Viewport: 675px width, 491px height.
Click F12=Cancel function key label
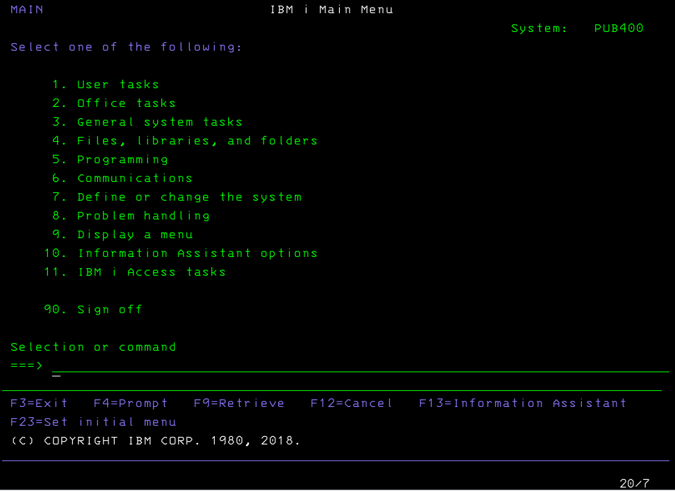(x=351, y=403)
